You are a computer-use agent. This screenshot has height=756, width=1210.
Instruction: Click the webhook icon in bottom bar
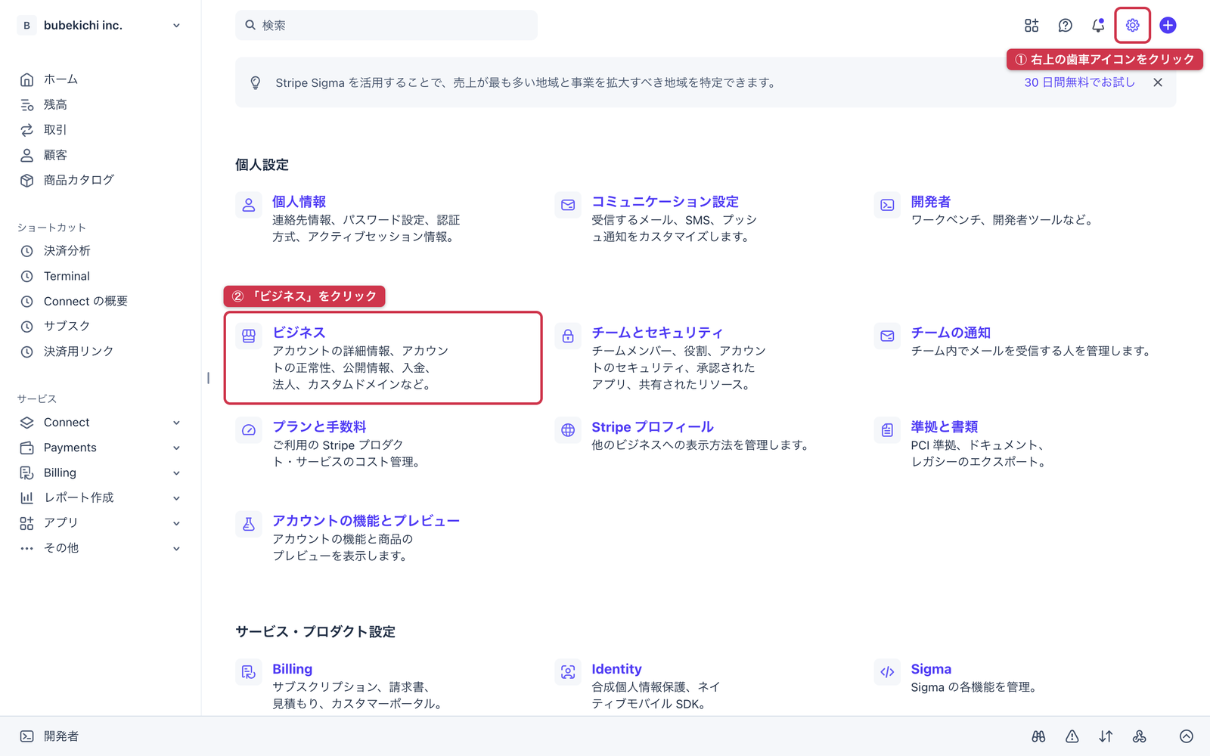[1139, 736]
